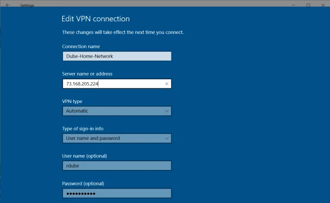Screen dimensions: 330x203
Task: Clear the server address with the X icon
Action: coord(166,84)
